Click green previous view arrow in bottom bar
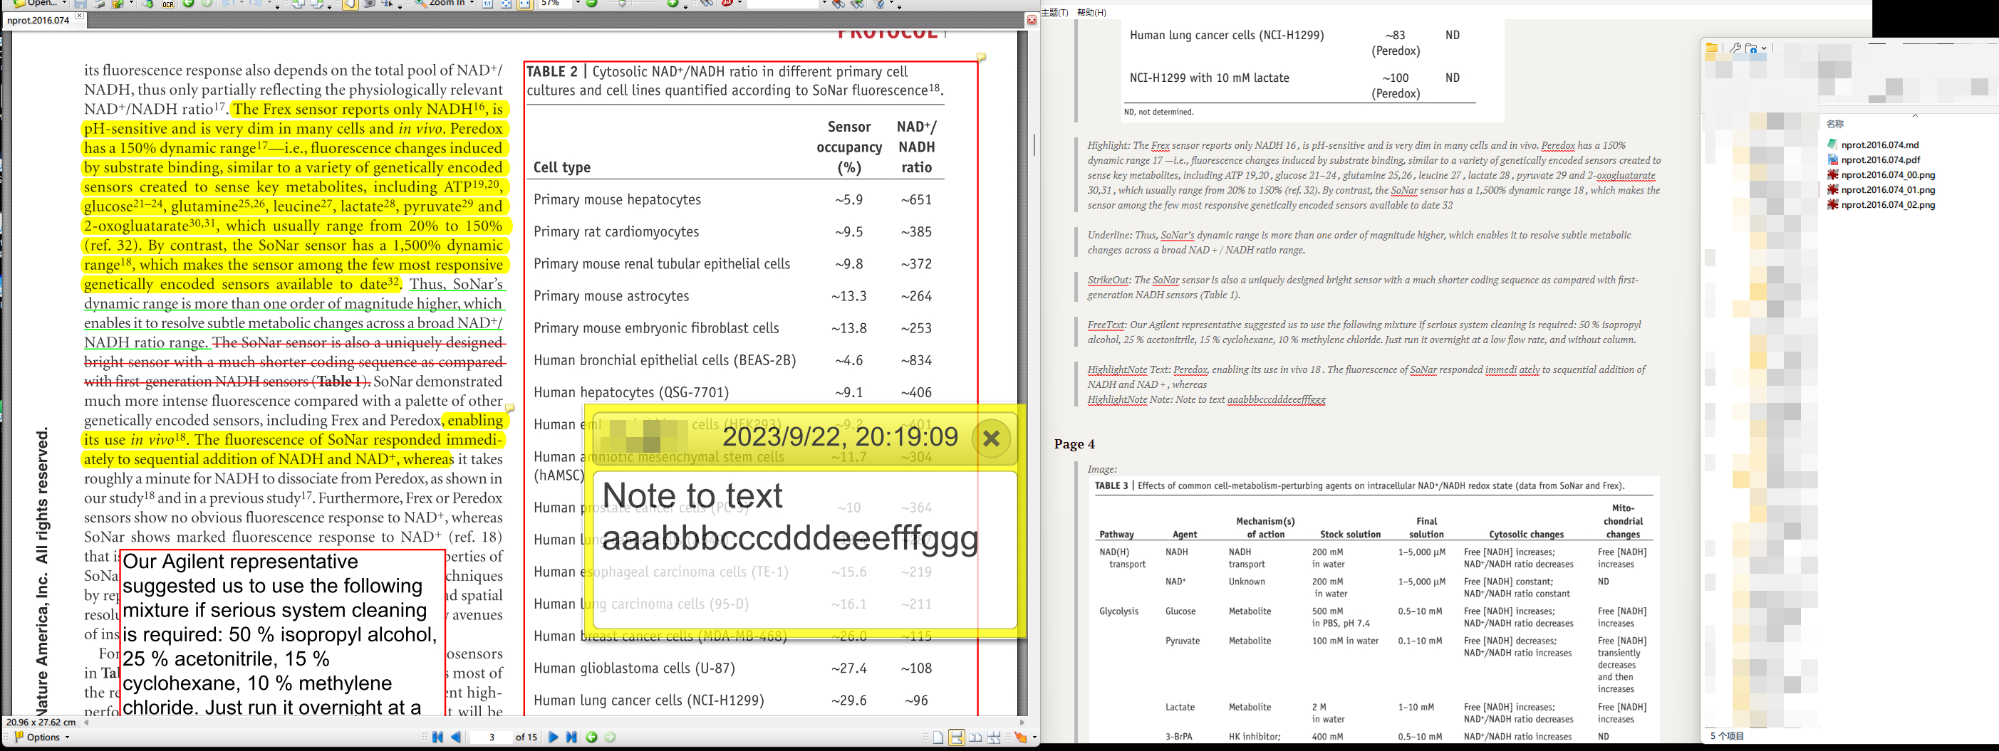 [x=591, y=737]
